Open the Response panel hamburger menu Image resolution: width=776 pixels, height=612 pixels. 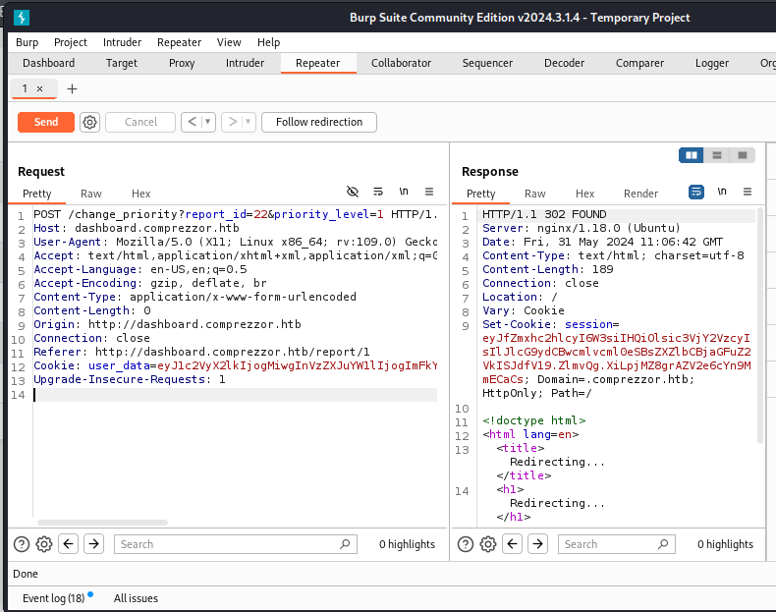pyautogui.click(x=748, y=192)
